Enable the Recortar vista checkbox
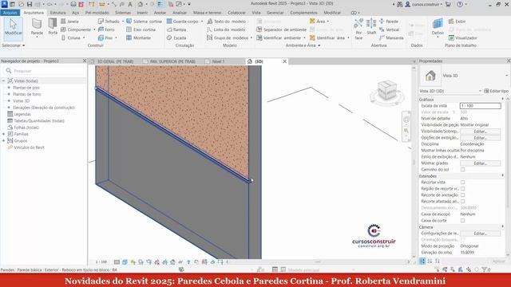 click(x=463, y=183)
